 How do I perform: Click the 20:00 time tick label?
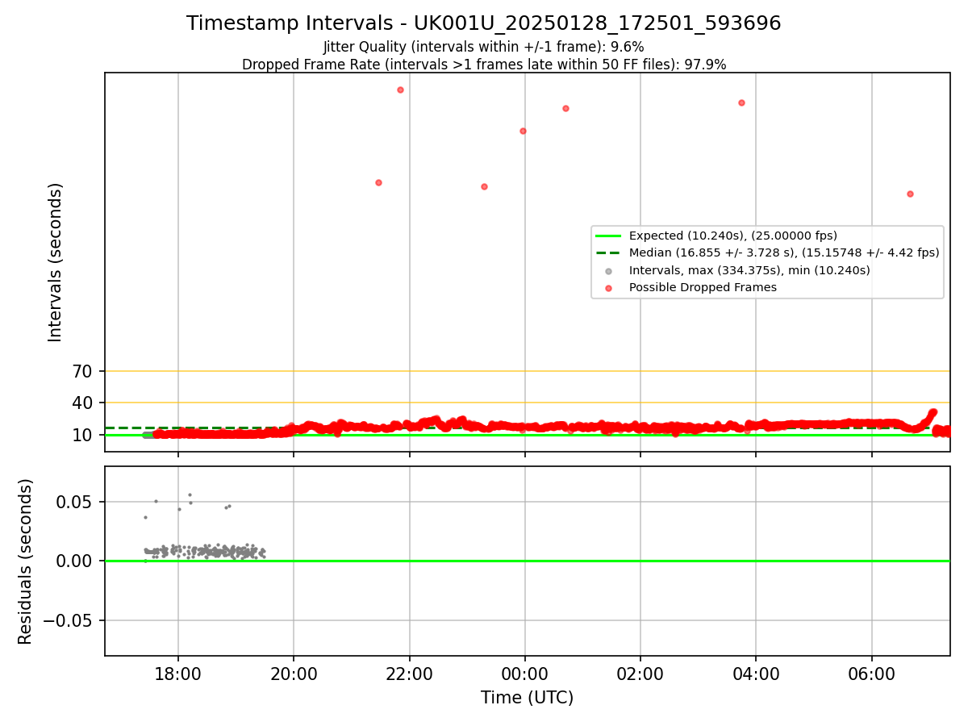pos(294,673)
